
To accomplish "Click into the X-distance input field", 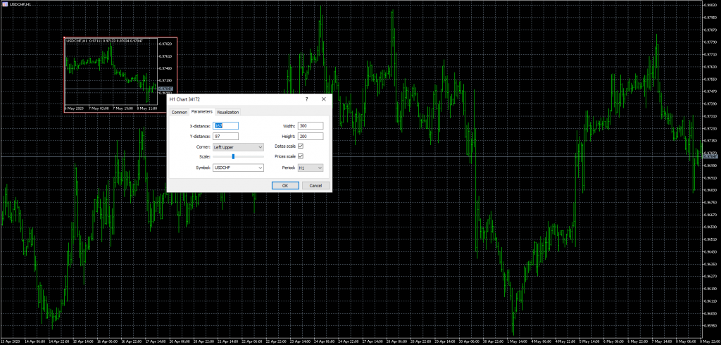I will pyautogui.click(x=225, y=126).
